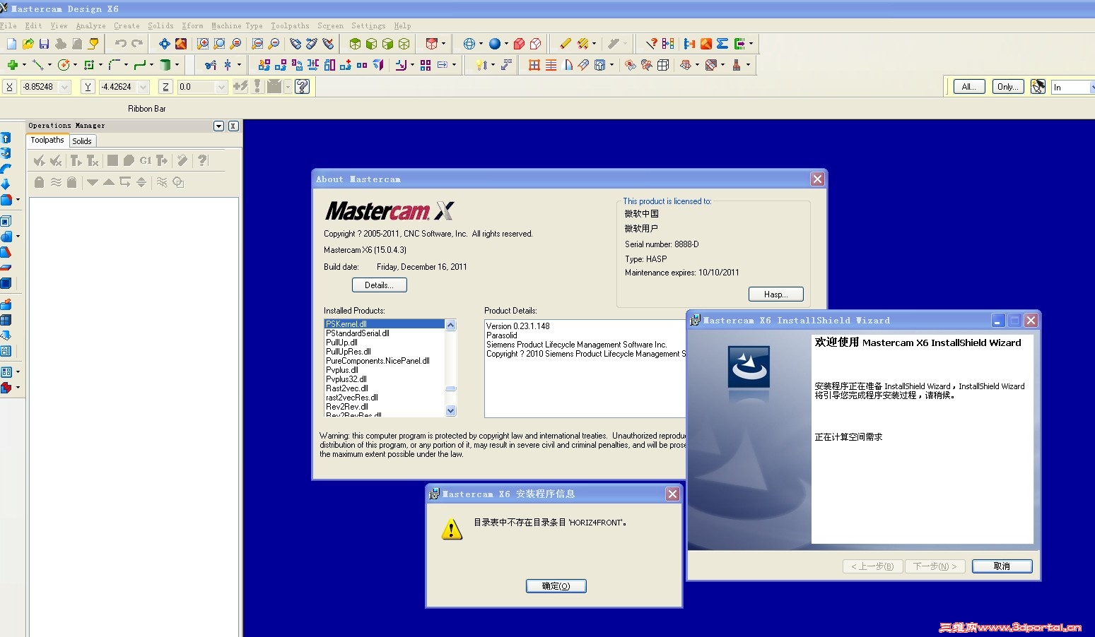
Task: Select the create circle tool icon
Action: (64, 65)
